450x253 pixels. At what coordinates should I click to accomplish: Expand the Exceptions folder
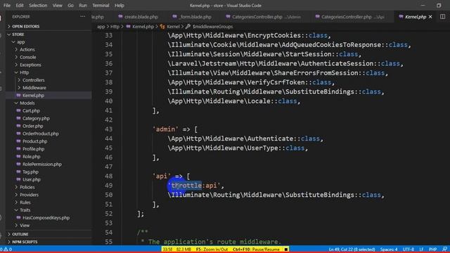[x=30, y=65]
